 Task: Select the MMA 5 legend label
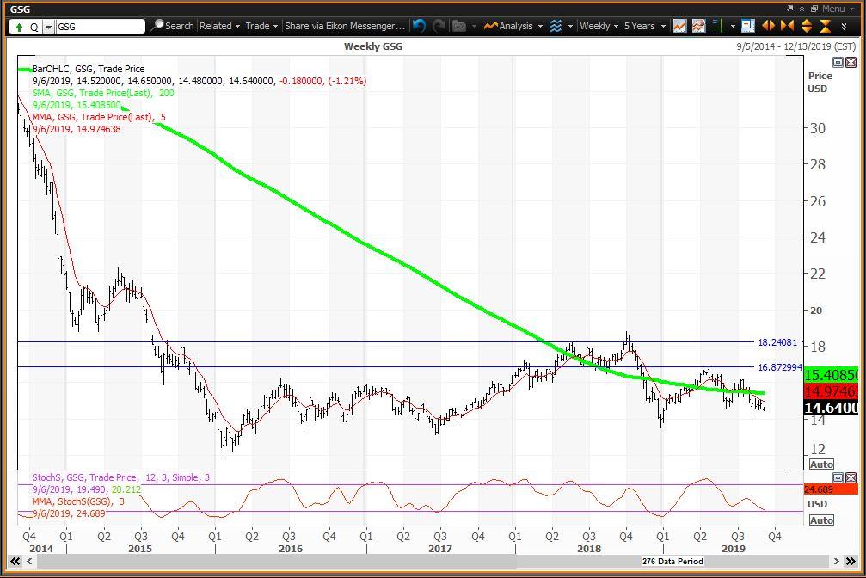pyautogui.click(x=98, y=117)
